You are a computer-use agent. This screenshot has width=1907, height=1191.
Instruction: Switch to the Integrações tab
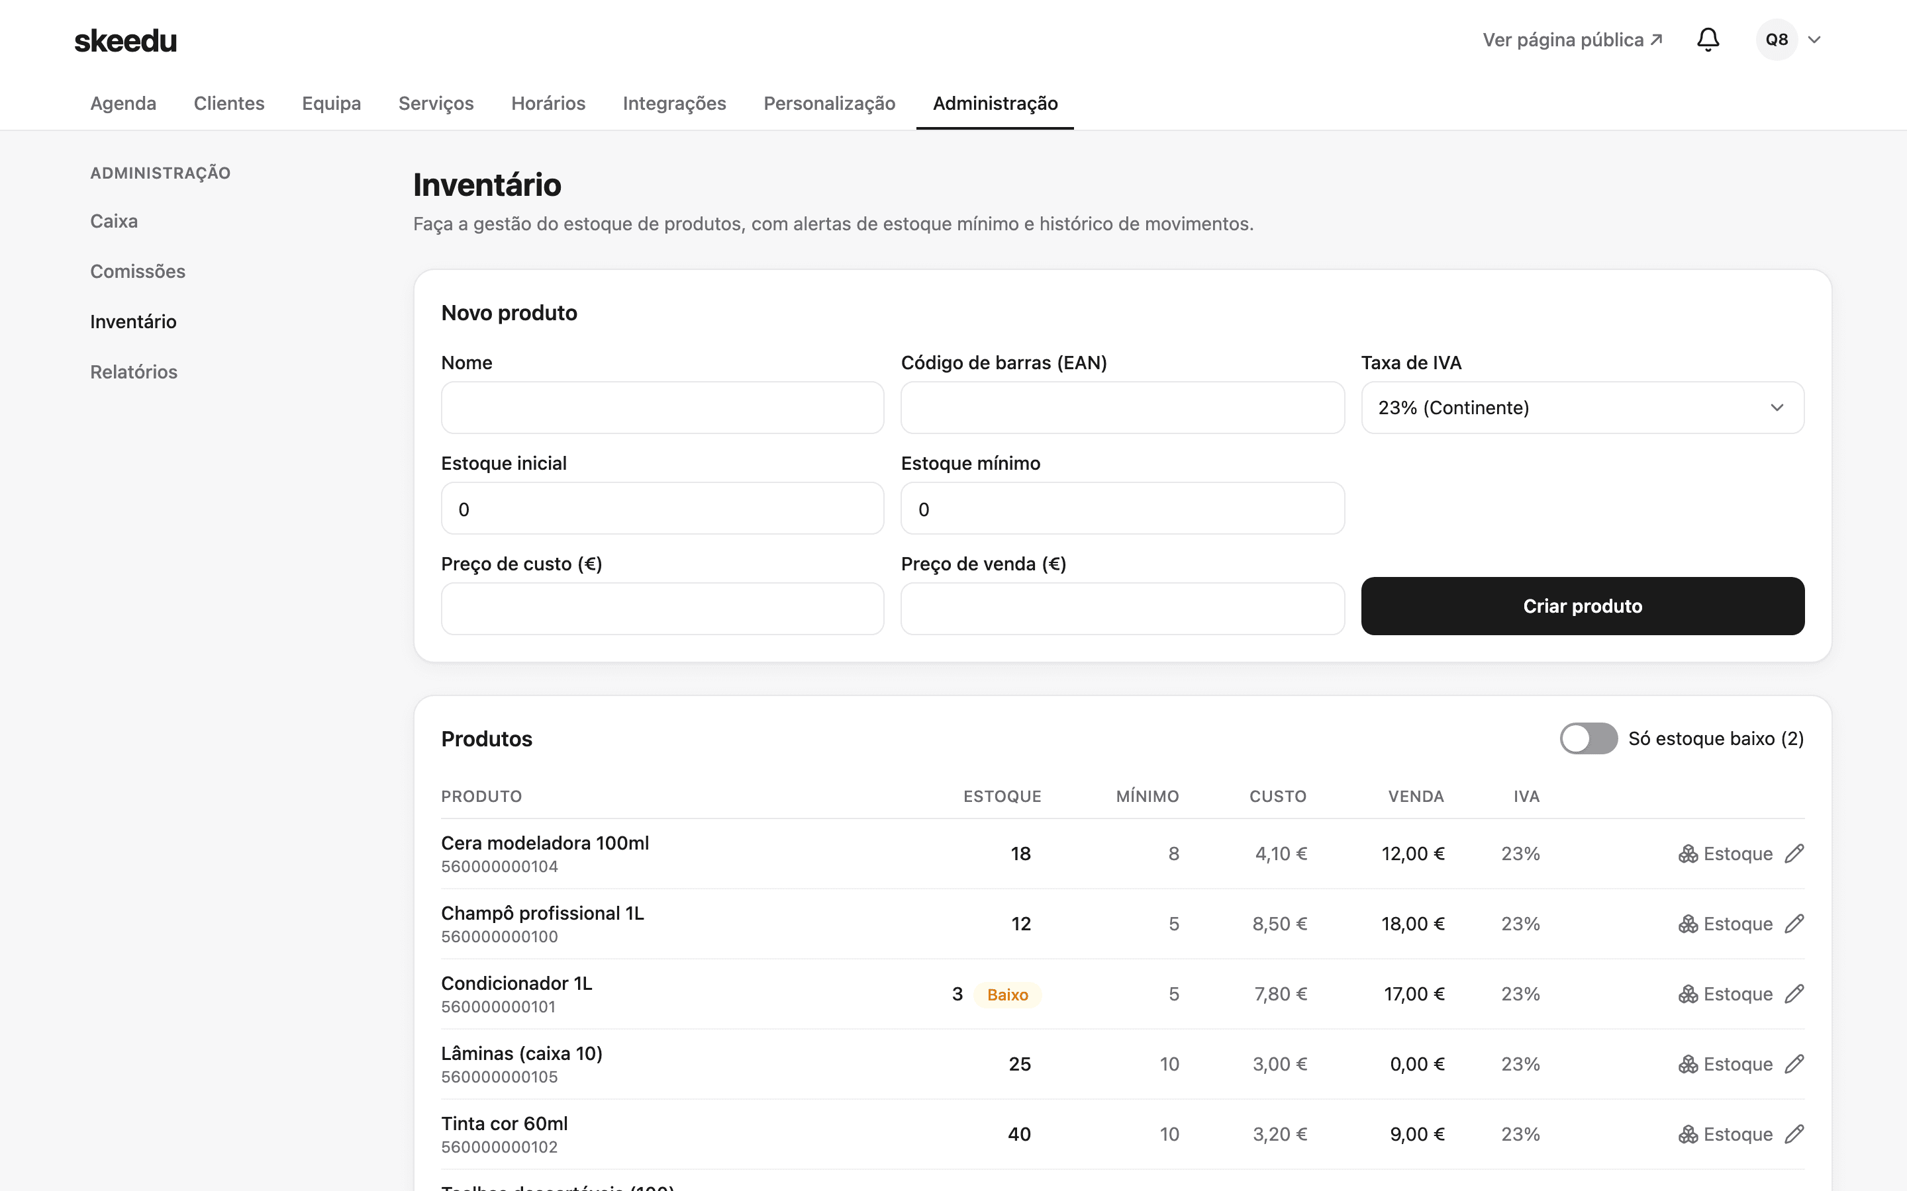(675, 103)
